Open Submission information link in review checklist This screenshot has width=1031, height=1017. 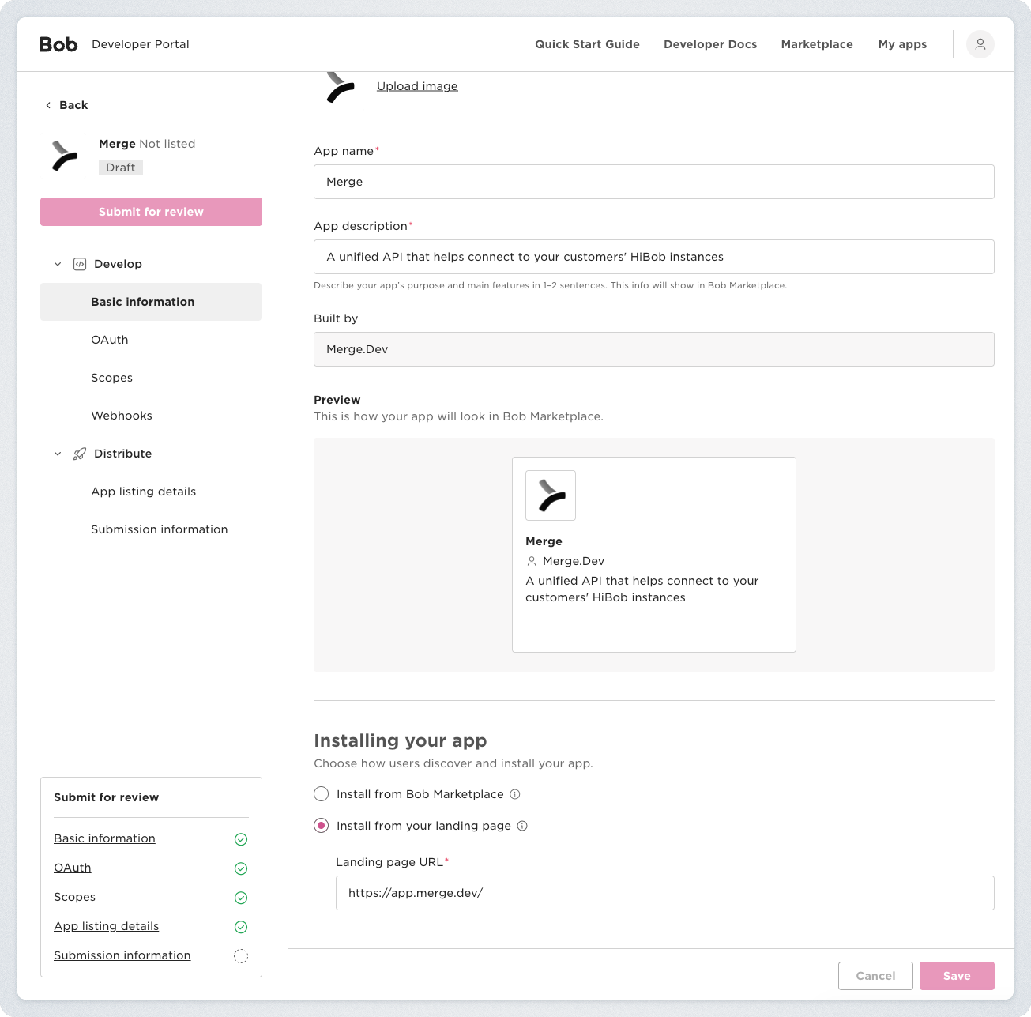(x=122, y=955)
